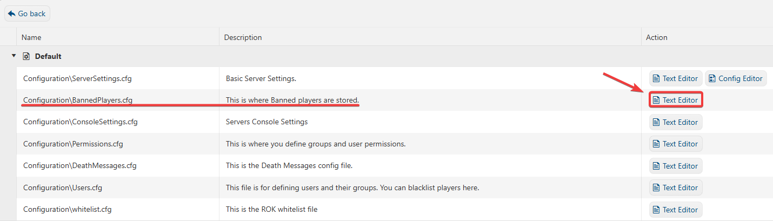773x221 pixels.
Task: Click the Action column header
Action: (657, 37)
